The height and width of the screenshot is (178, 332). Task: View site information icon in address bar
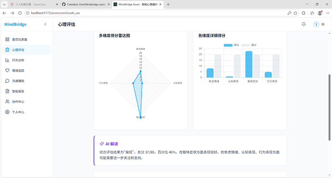click(27, 13)
